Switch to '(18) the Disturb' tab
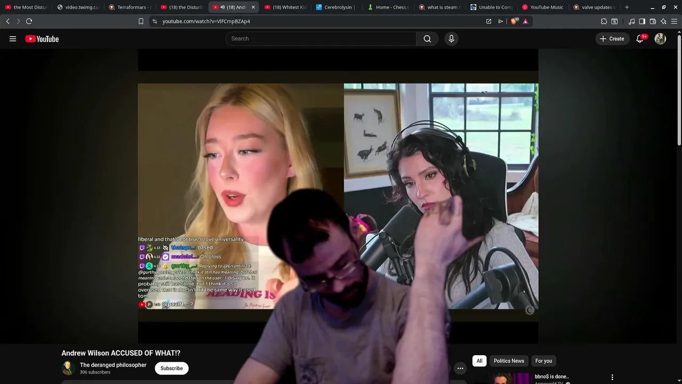The width and height of the screenshot is (682, 384). [x=182, y=7]
